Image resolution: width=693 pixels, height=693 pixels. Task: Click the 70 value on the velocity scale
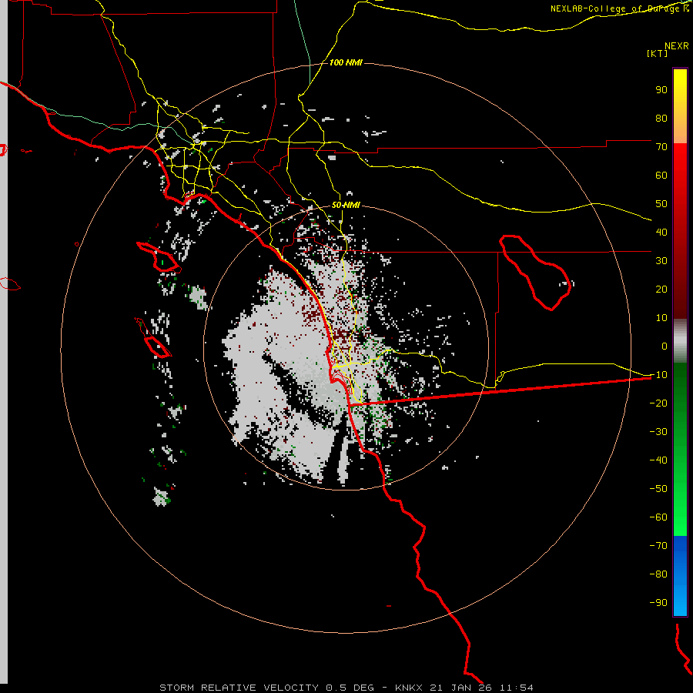(x=661, y=147)
